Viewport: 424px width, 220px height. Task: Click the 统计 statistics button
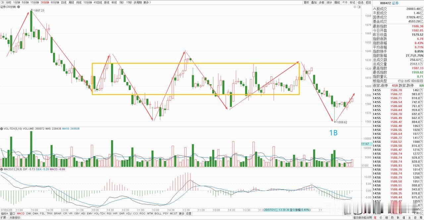(330, 2)
